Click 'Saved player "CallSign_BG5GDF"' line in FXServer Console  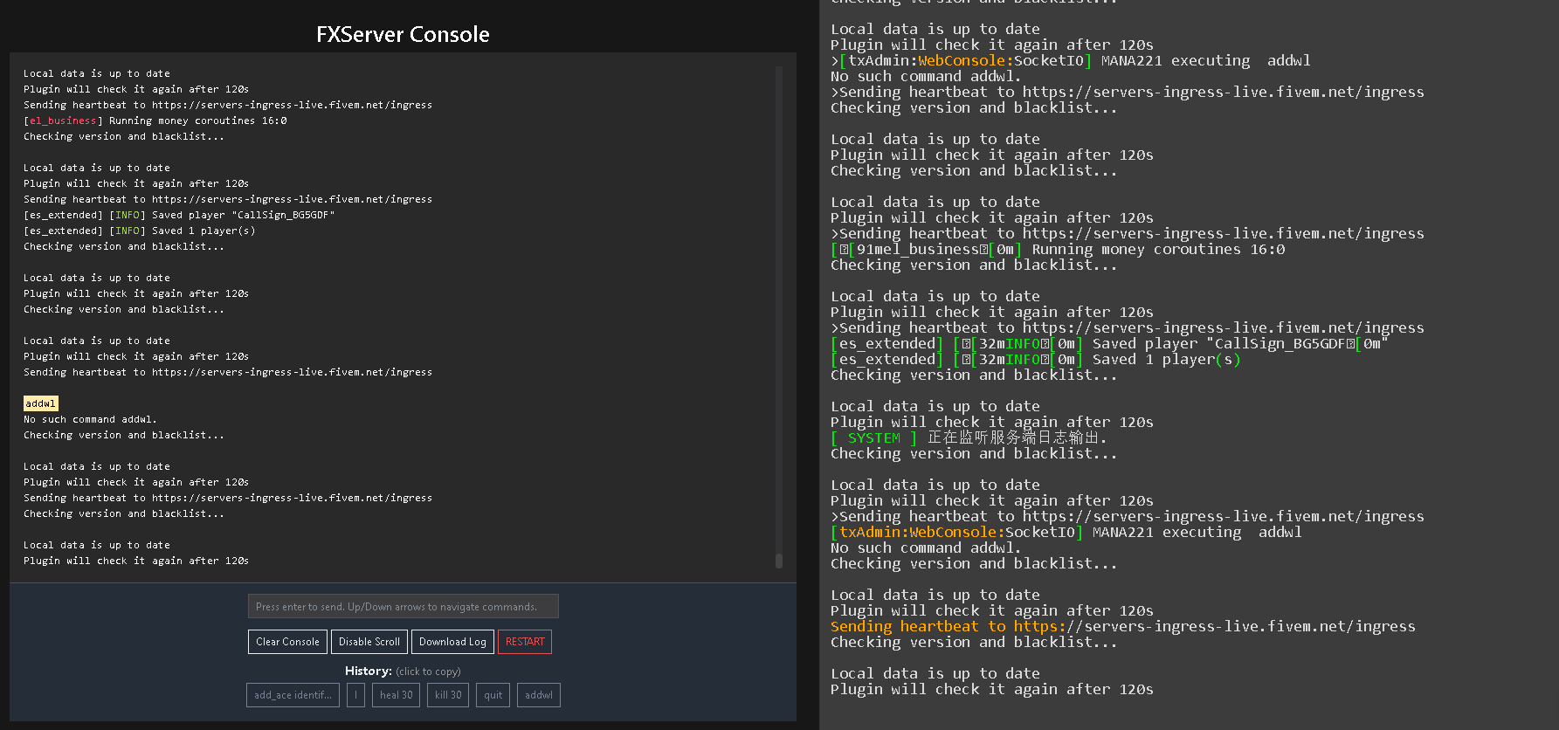179,215
